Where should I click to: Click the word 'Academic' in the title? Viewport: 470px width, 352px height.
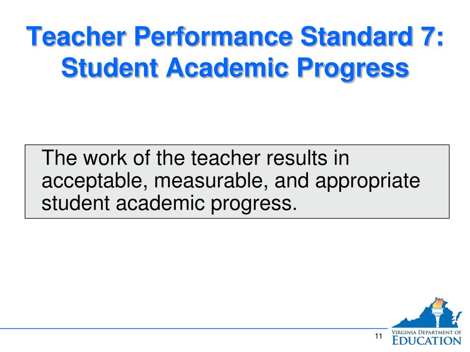227,68
